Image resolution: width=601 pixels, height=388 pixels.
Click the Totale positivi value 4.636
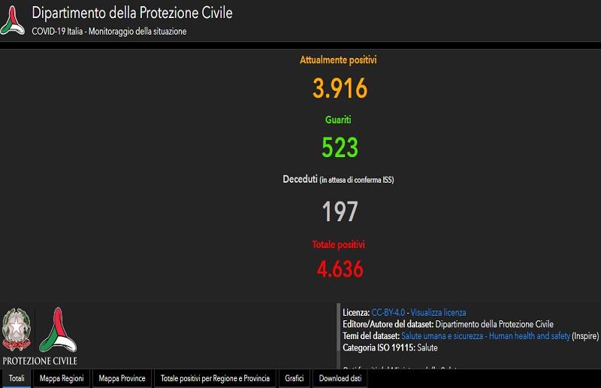(340, 269)
